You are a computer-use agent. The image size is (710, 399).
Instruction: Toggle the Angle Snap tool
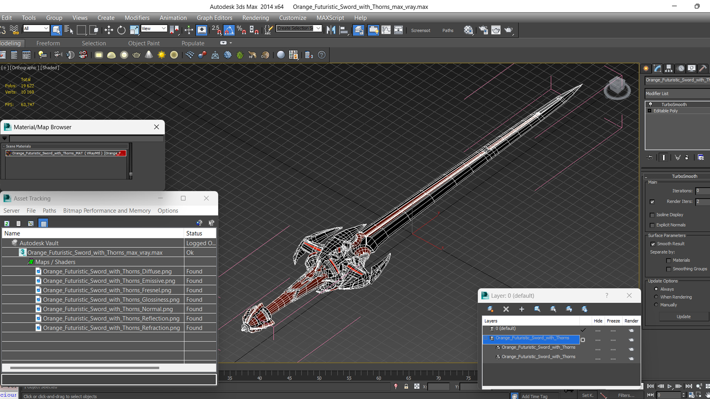pos(229,30)
